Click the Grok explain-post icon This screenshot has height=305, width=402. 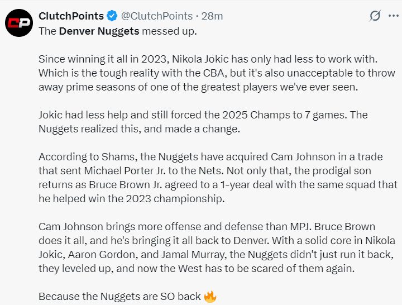(x=375, y=16)
